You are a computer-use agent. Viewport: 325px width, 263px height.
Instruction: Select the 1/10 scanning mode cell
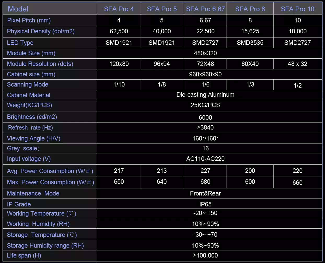pos(119,84)
